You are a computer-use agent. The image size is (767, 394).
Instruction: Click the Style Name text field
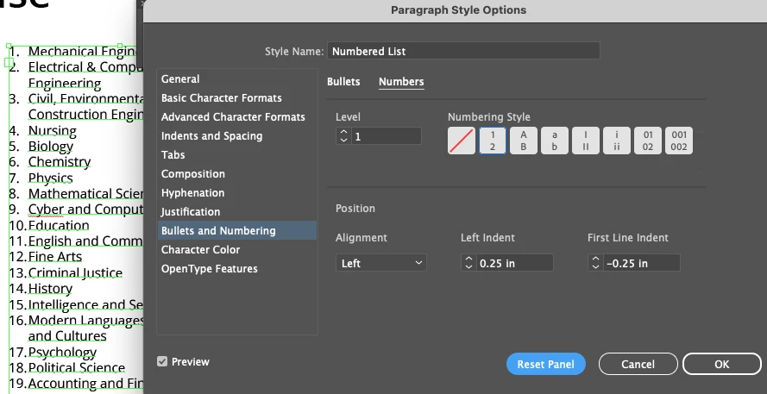[464, 51]
